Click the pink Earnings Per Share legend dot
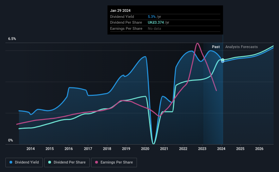 (x=97, y=162)
